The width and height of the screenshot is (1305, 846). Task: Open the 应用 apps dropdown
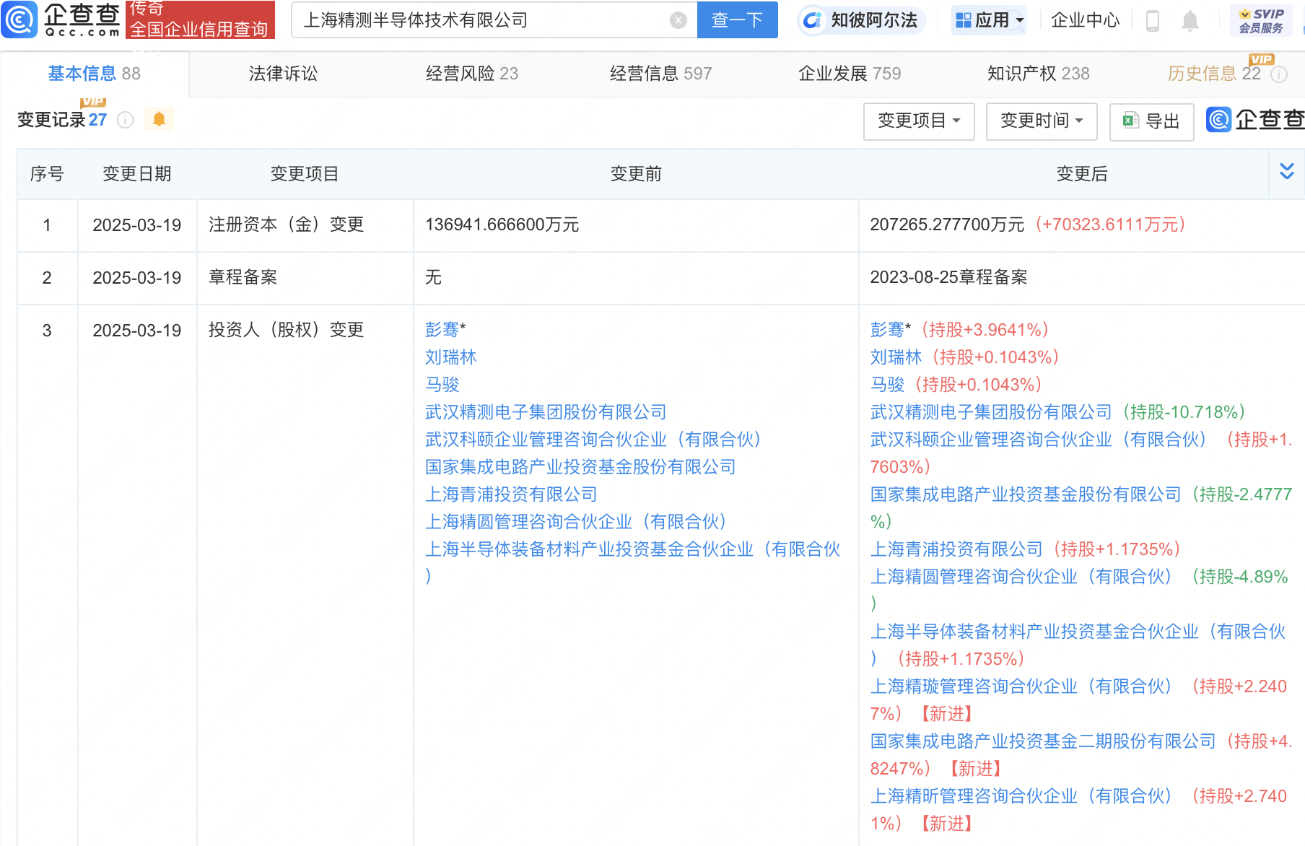point(990,20)
